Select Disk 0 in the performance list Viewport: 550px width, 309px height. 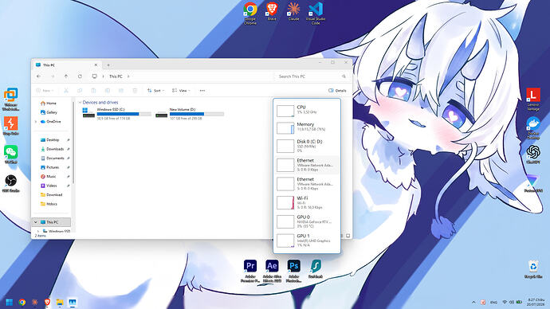coord(307,146)
